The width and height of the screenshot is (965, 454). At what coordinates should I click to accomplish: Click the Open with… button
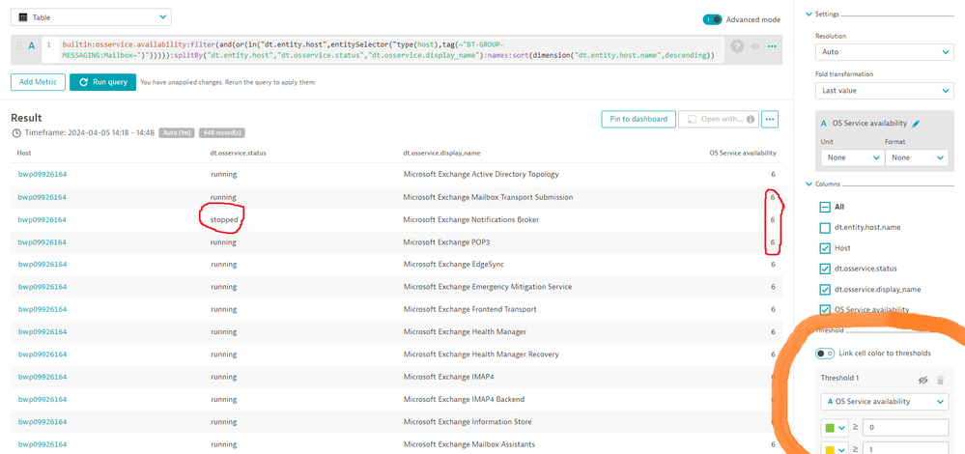click(x=719, y=120)
